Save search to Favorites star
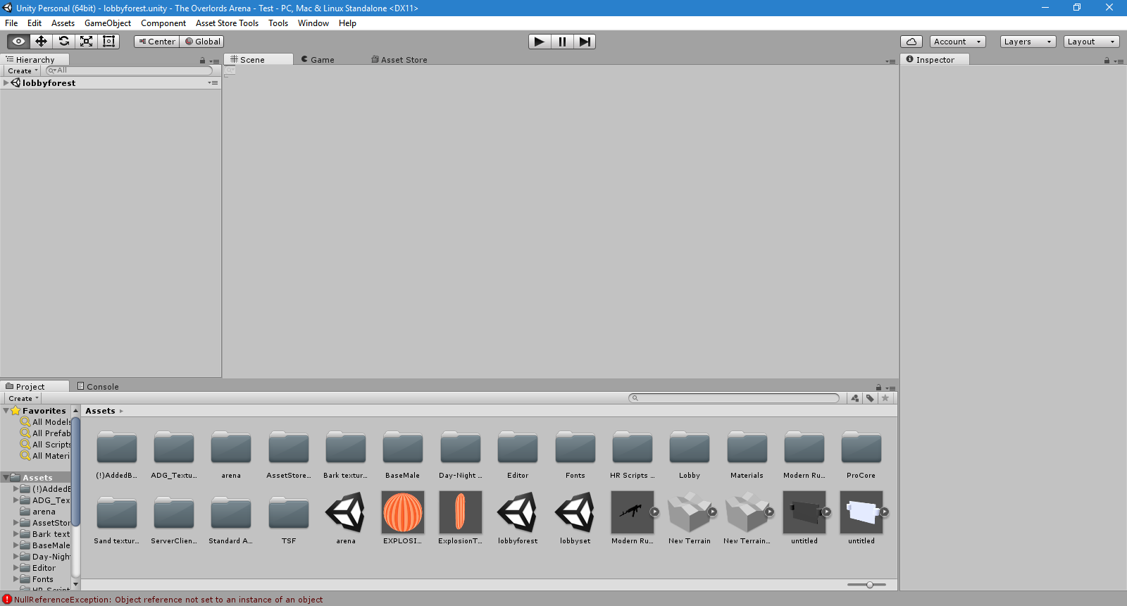This screenshot has height=606, width=1127. click(885, 398)
